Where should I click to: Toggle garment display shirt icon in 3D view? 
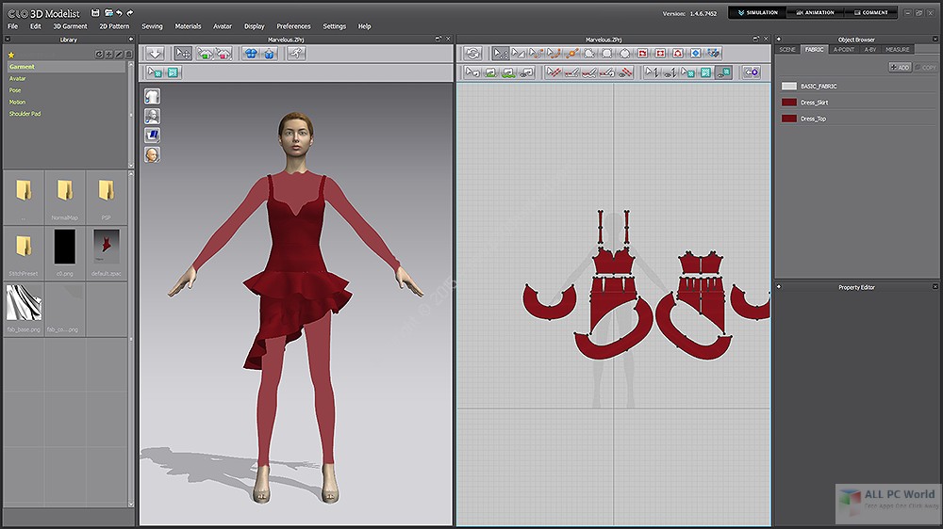152,97
